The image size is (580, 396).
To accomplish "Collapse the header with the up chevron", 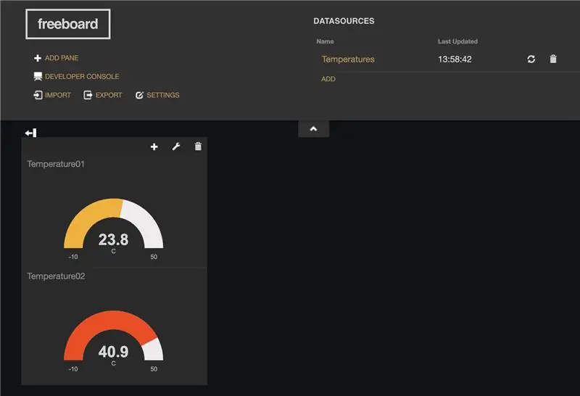I will click(x=313, y=129).
